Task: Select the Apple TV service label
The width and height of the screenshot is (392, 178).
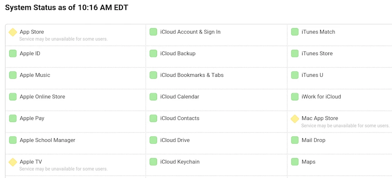Action: click(31, 162)
